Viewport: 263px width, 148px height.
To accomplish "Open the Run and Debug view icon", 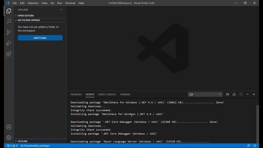I will pos(9,43).
